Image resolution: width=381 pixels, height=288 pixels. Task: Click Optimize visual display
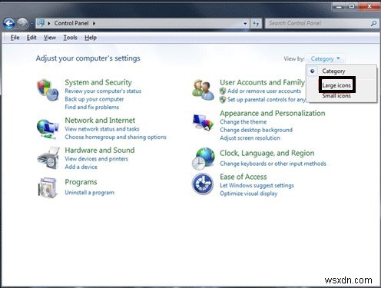249,194
